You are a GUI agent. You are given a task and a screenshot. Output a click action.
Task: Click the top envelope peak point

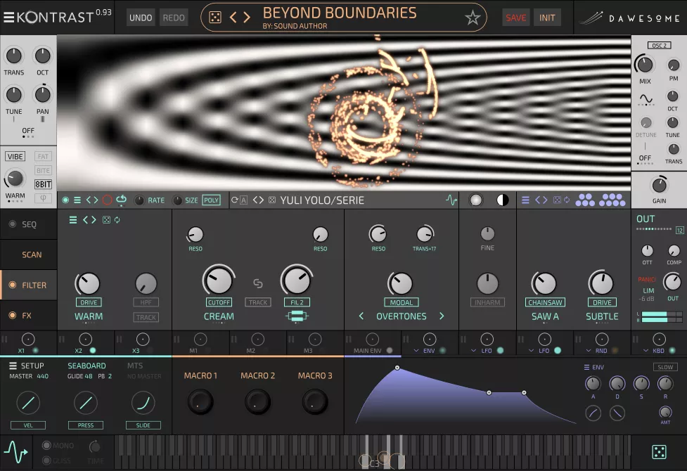[x=397, y=368]
